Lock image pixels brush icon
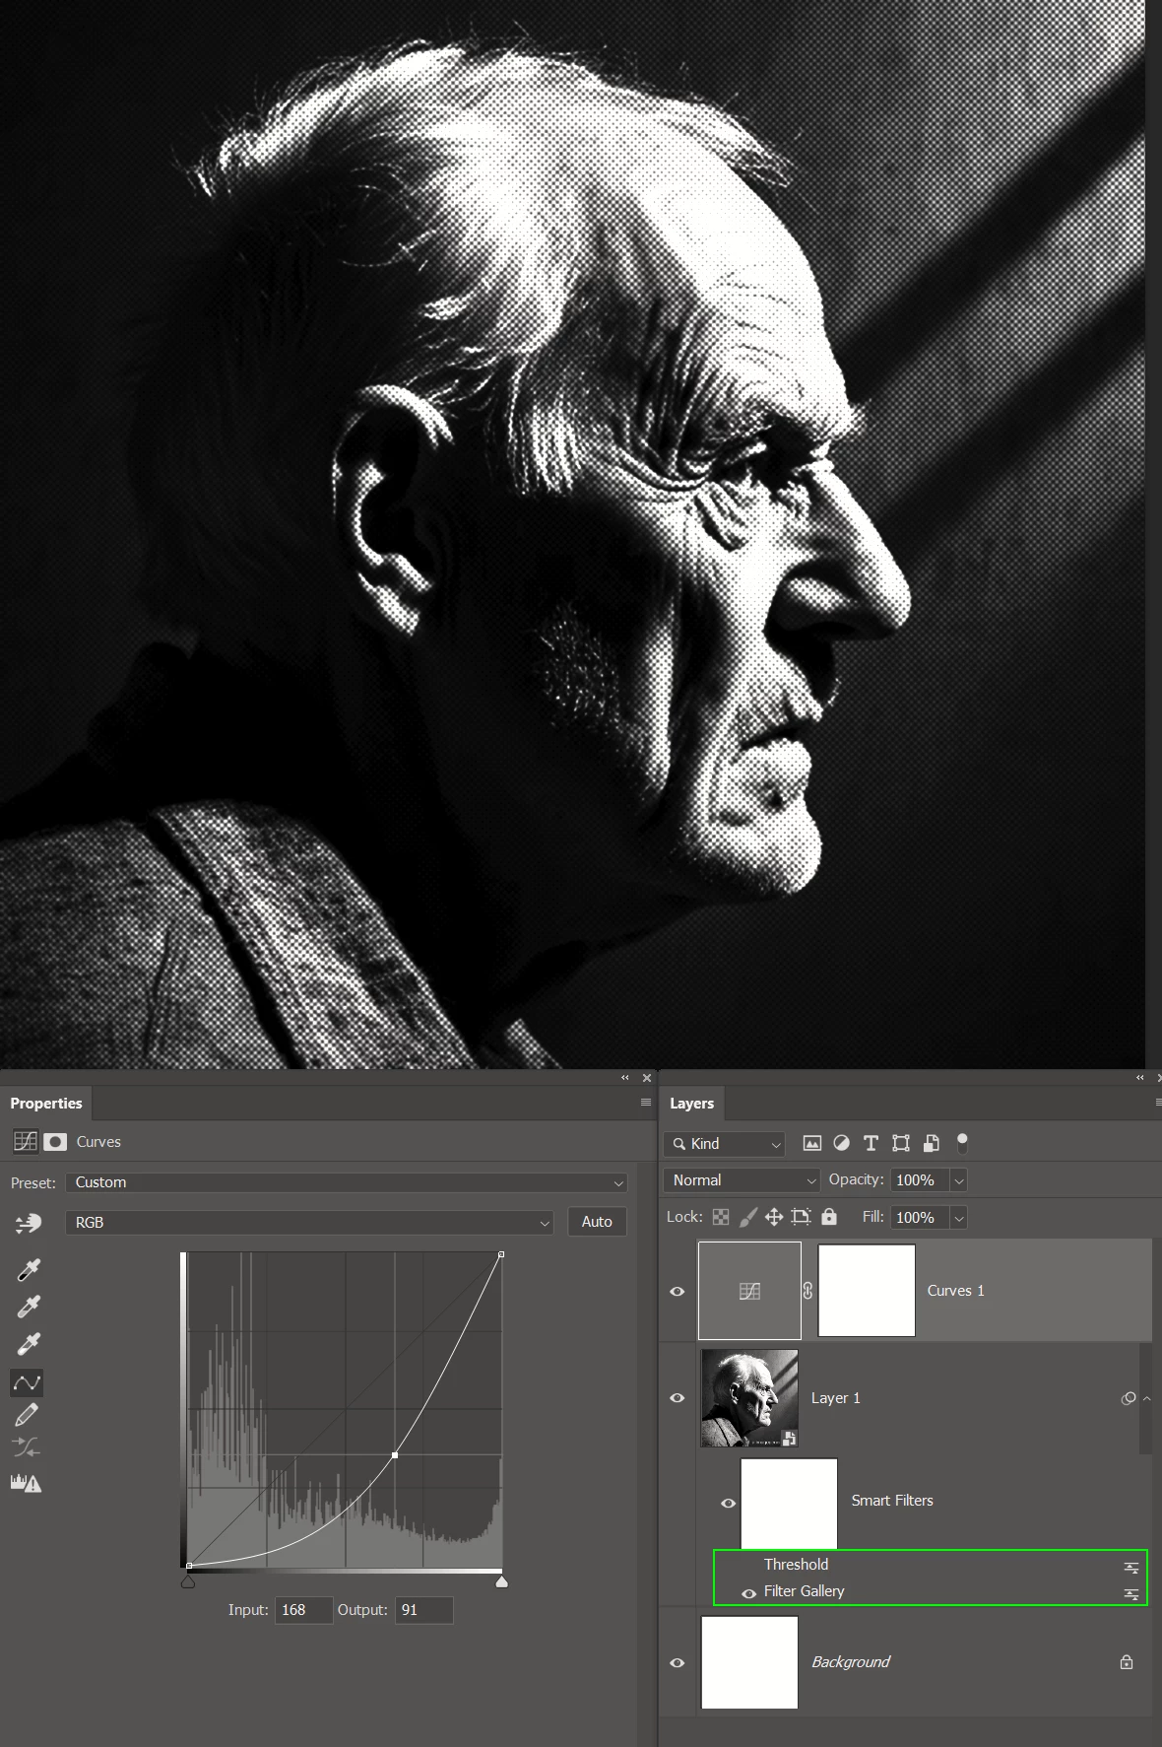 pyautogui.click(x=747, y=1217)
